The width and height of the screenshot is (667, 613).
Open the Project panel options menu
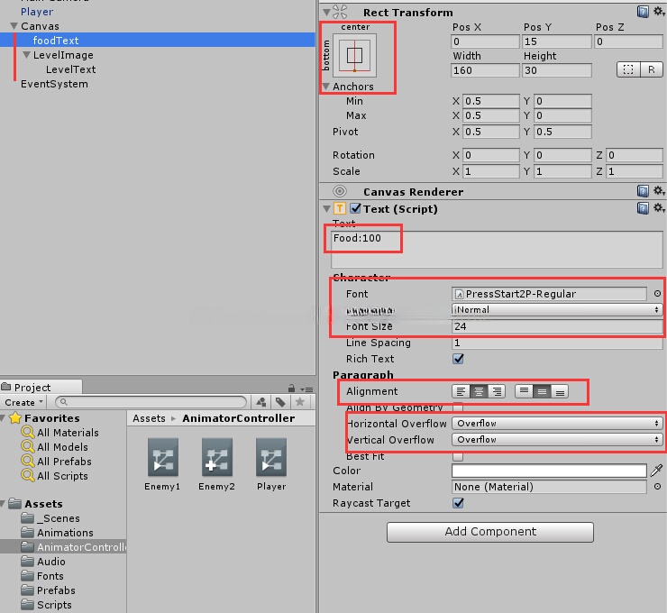(x=306, y=389)
